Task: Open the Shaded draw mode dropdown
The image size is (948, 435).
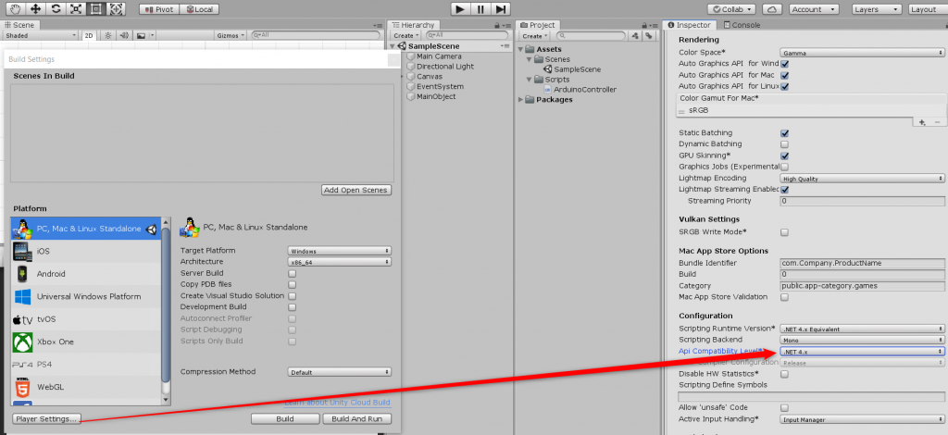Action: (41, 36)
